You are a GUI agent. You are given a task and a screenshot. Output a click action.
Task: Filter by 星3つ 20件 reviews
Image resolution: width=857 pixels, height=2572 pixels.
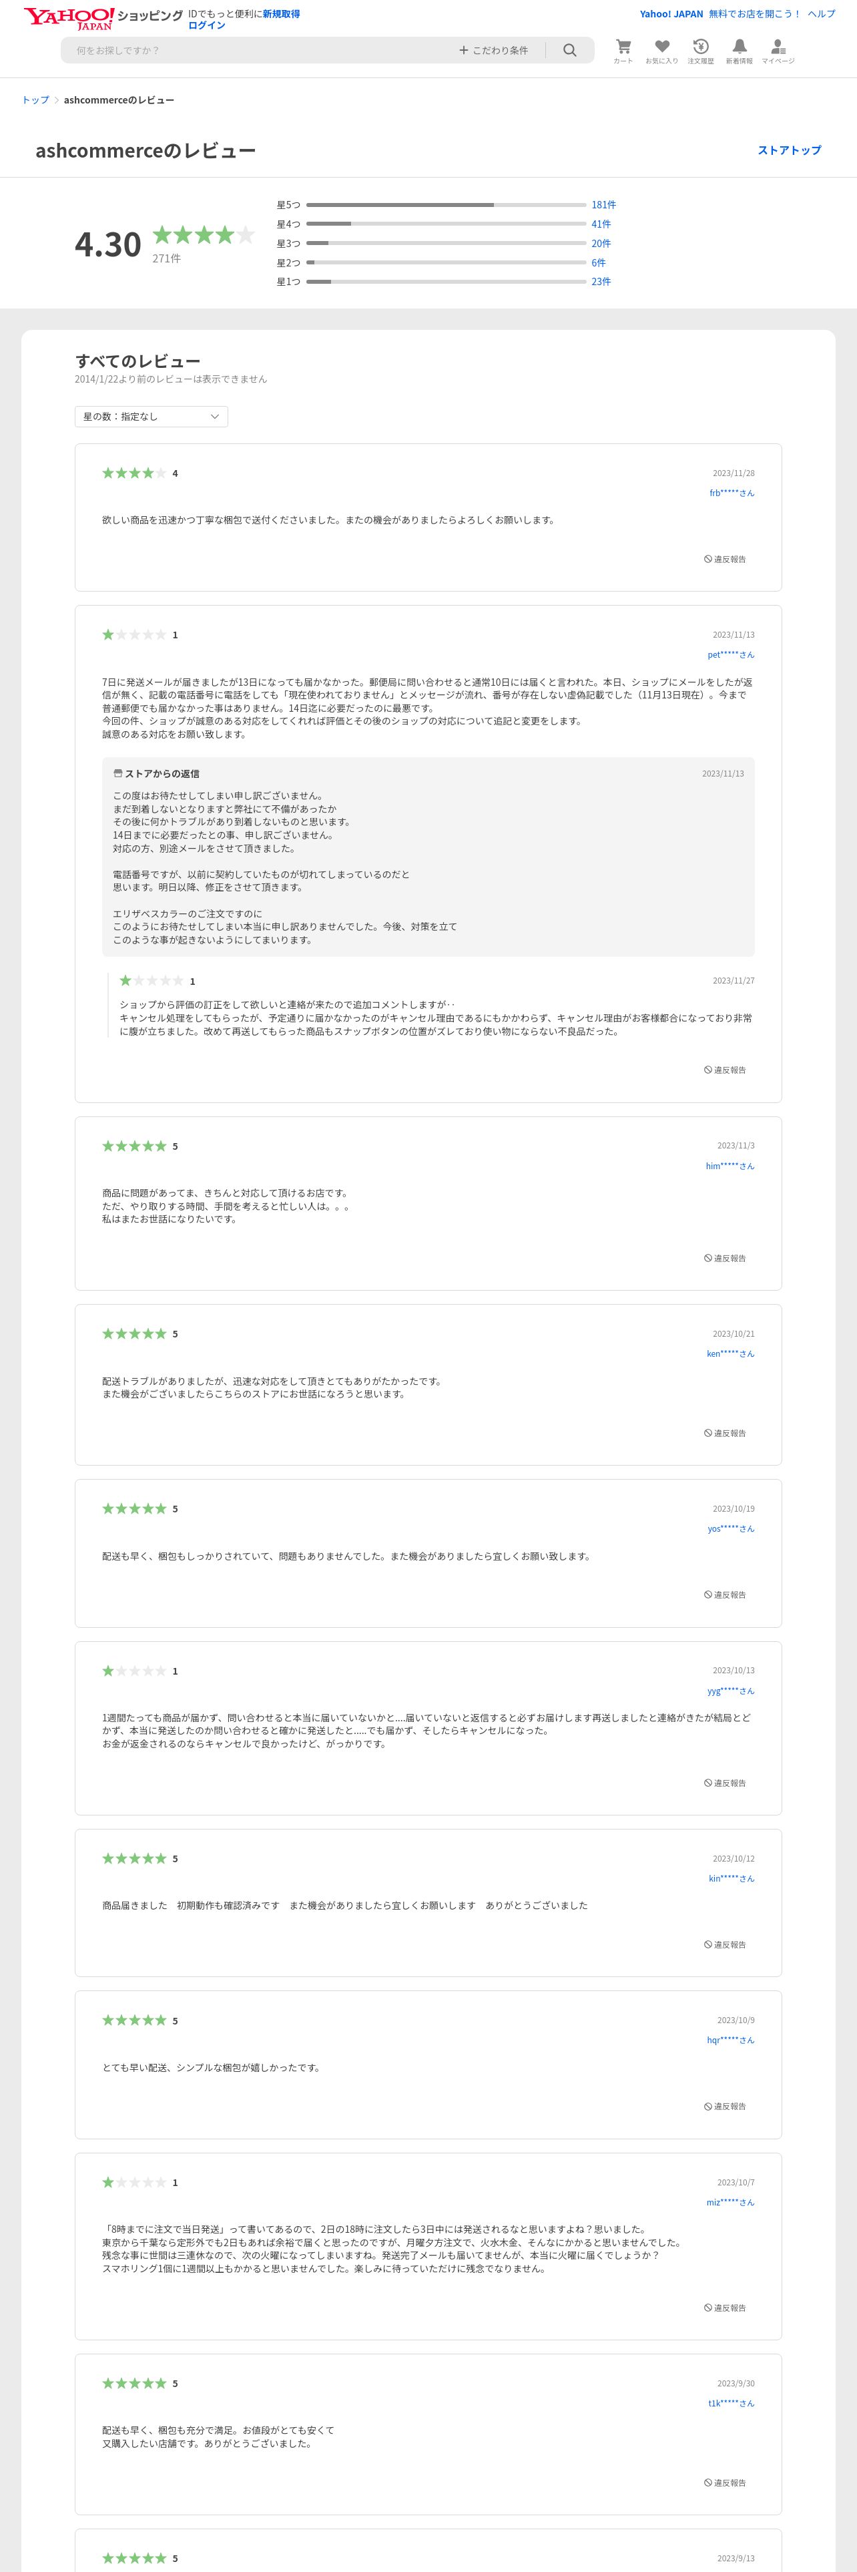click(601, 244)
